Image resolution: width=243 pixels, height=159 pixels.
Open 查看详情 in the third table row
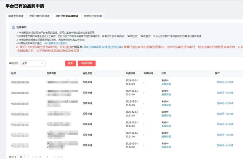(166, 105)
